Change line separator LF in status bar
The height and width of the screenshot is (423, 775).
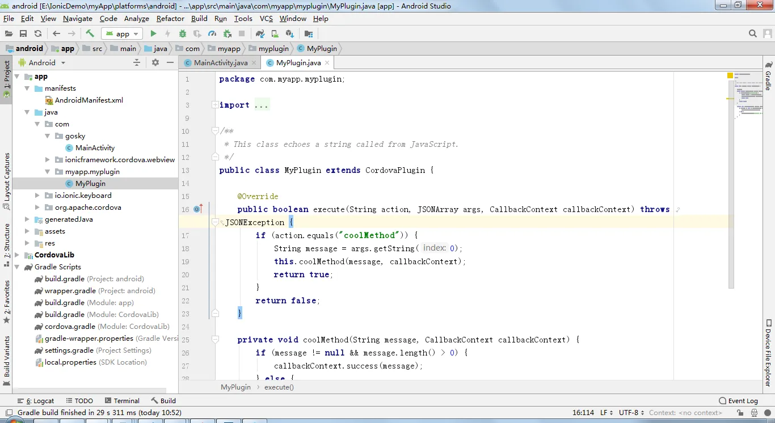click(606, 413)
